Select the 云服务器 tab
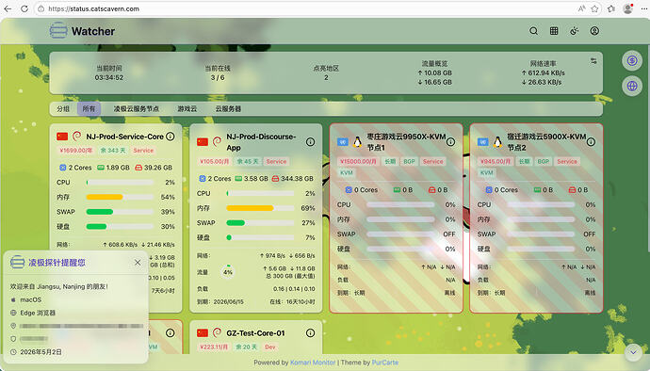The height and width of the screenshot is (371, 650). [228, 109]
